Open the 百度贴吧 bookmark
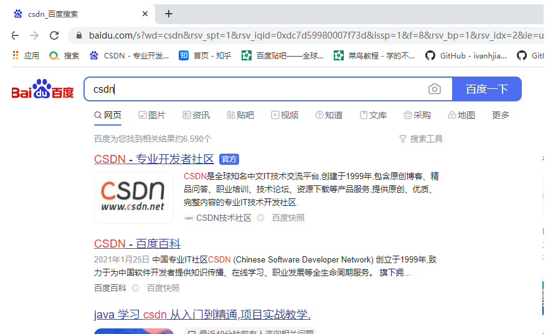548x334 pixels. coord(283,55)
